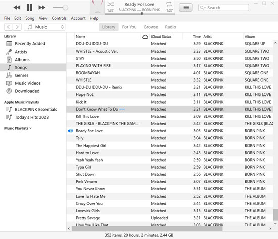Adjust the volume slider knob
Viewport: 278px width, 239px height.
[65, 7]
